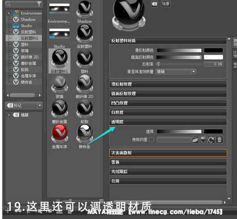Expand the 白炽度 section
Viewport: 237px width, 219px height.
168,112
